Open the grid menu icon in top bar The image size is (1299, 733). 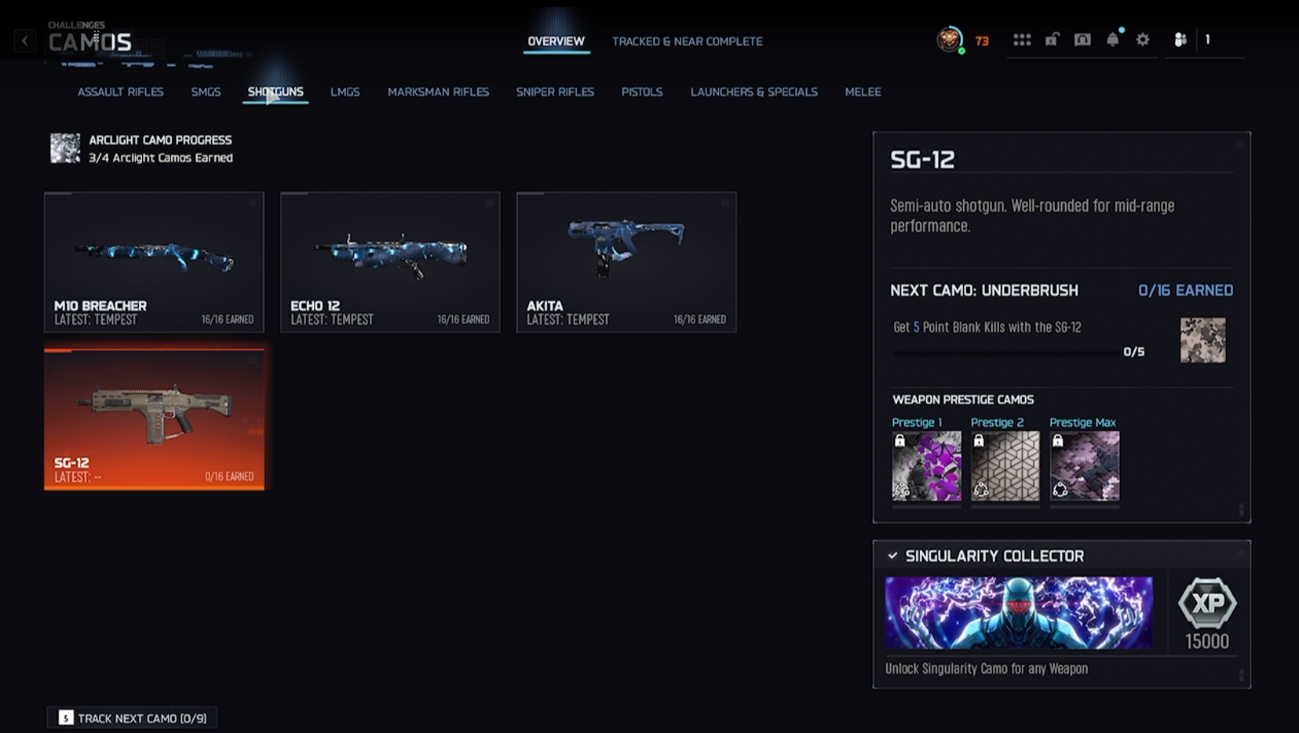[x=1021, y=39]
